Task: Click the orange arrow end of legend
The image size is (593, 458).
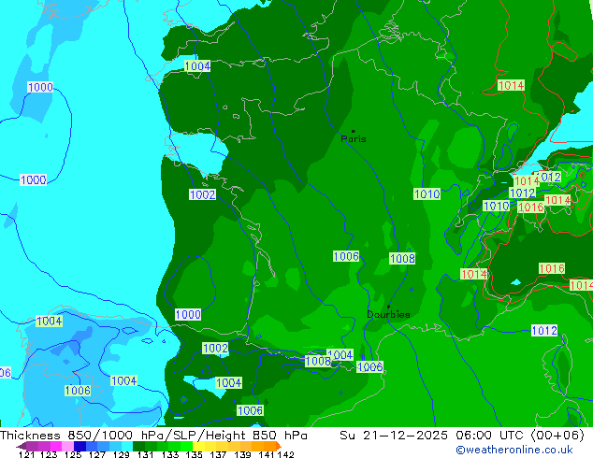Action: click(279, 446)
